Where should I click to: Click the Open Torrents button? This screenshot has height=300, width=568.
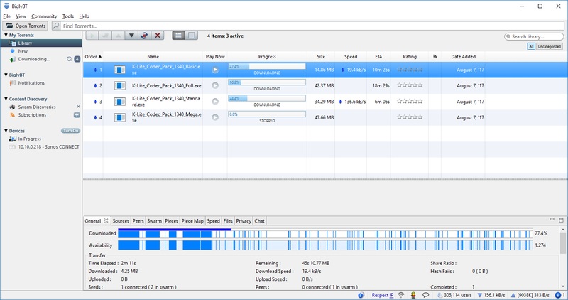[x=26, y=26]
